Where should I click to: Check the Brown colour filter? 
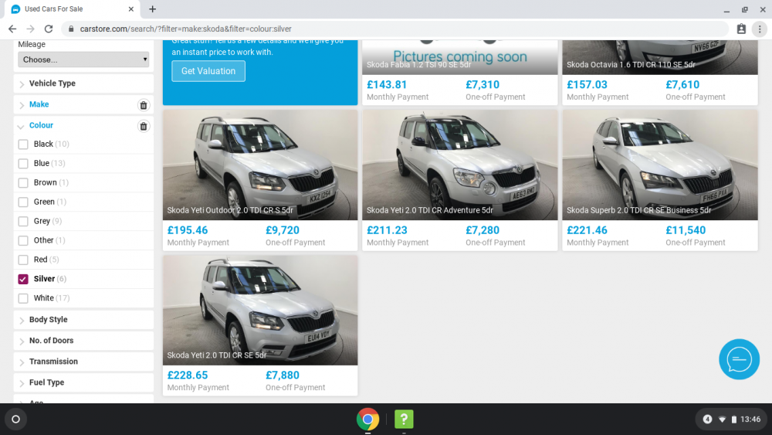click(23, 183)
